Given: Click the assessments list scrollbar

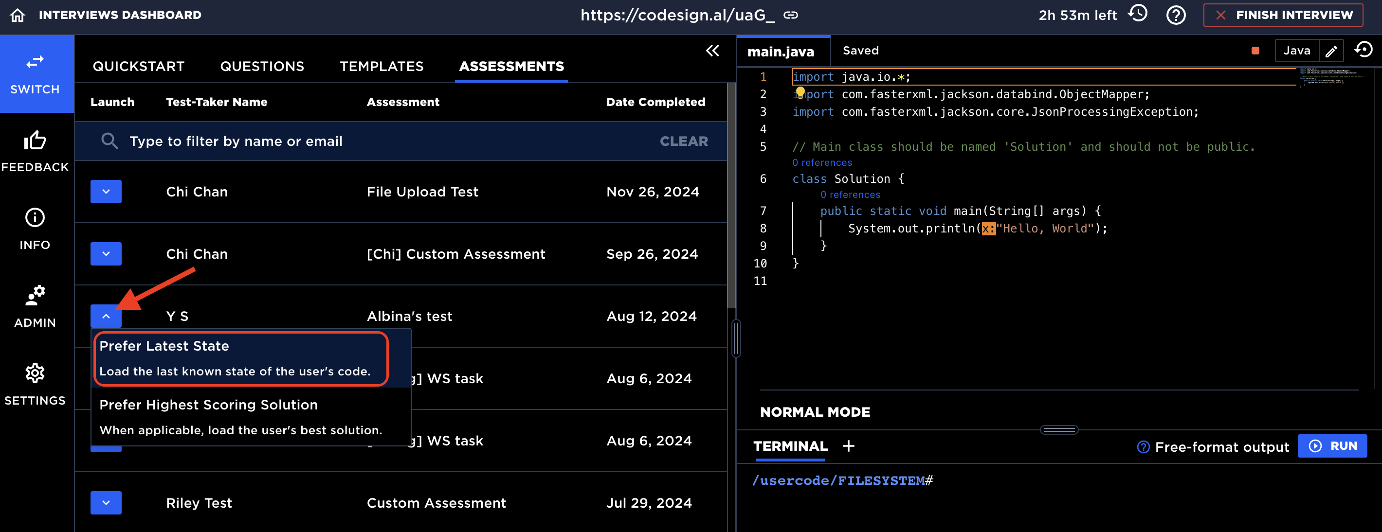Looking at the screenshot, I should tap(731, 196).
